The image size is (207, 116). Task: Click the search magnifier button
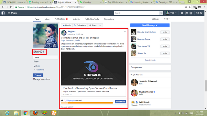(x=161, y=13)
